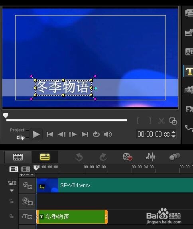Click the cyan shadow handle beside the title
The height and width of the screenshot is (229, 193).
96,88
